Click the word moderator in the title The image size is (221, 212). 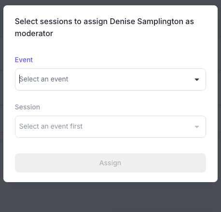click(34, 34)
